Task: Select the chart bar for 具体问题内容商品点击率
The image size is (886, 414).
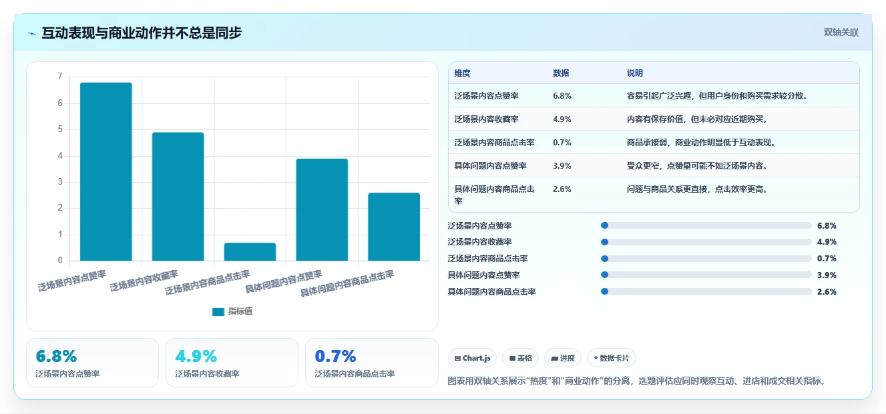Action: click(394, 227)
